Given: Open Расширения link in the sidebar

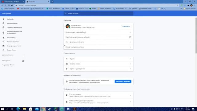Looking at the screenshot, I should click(13, 61).
